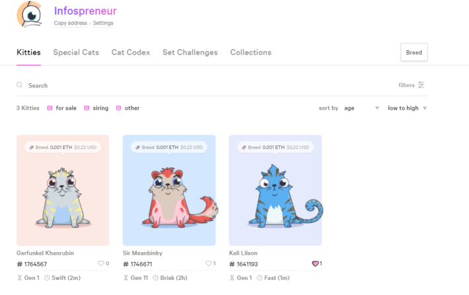Click the breed price tag on Kali Lilson

pos(275,147)
